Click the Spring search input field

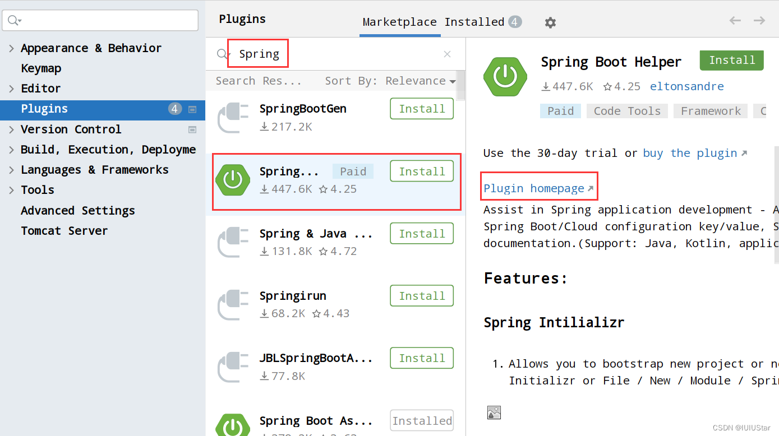coord(258,53)
